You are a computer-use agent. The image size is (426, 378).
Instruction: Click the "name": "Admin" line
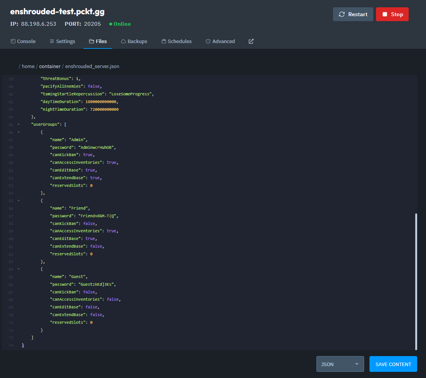pyautogui.click(x=69, y=140)
